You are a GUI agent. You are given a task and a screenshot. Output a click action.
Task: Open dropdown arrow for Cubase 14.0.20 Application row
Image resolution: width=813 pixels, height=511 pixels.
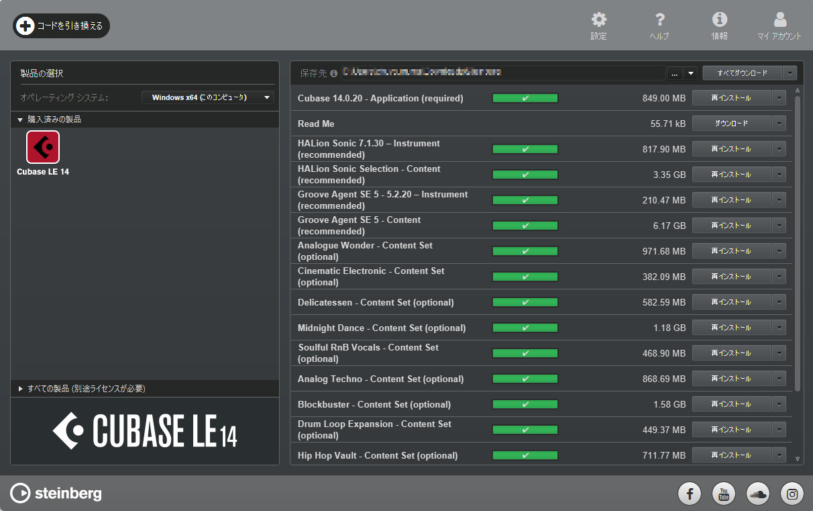coord(779,98)
